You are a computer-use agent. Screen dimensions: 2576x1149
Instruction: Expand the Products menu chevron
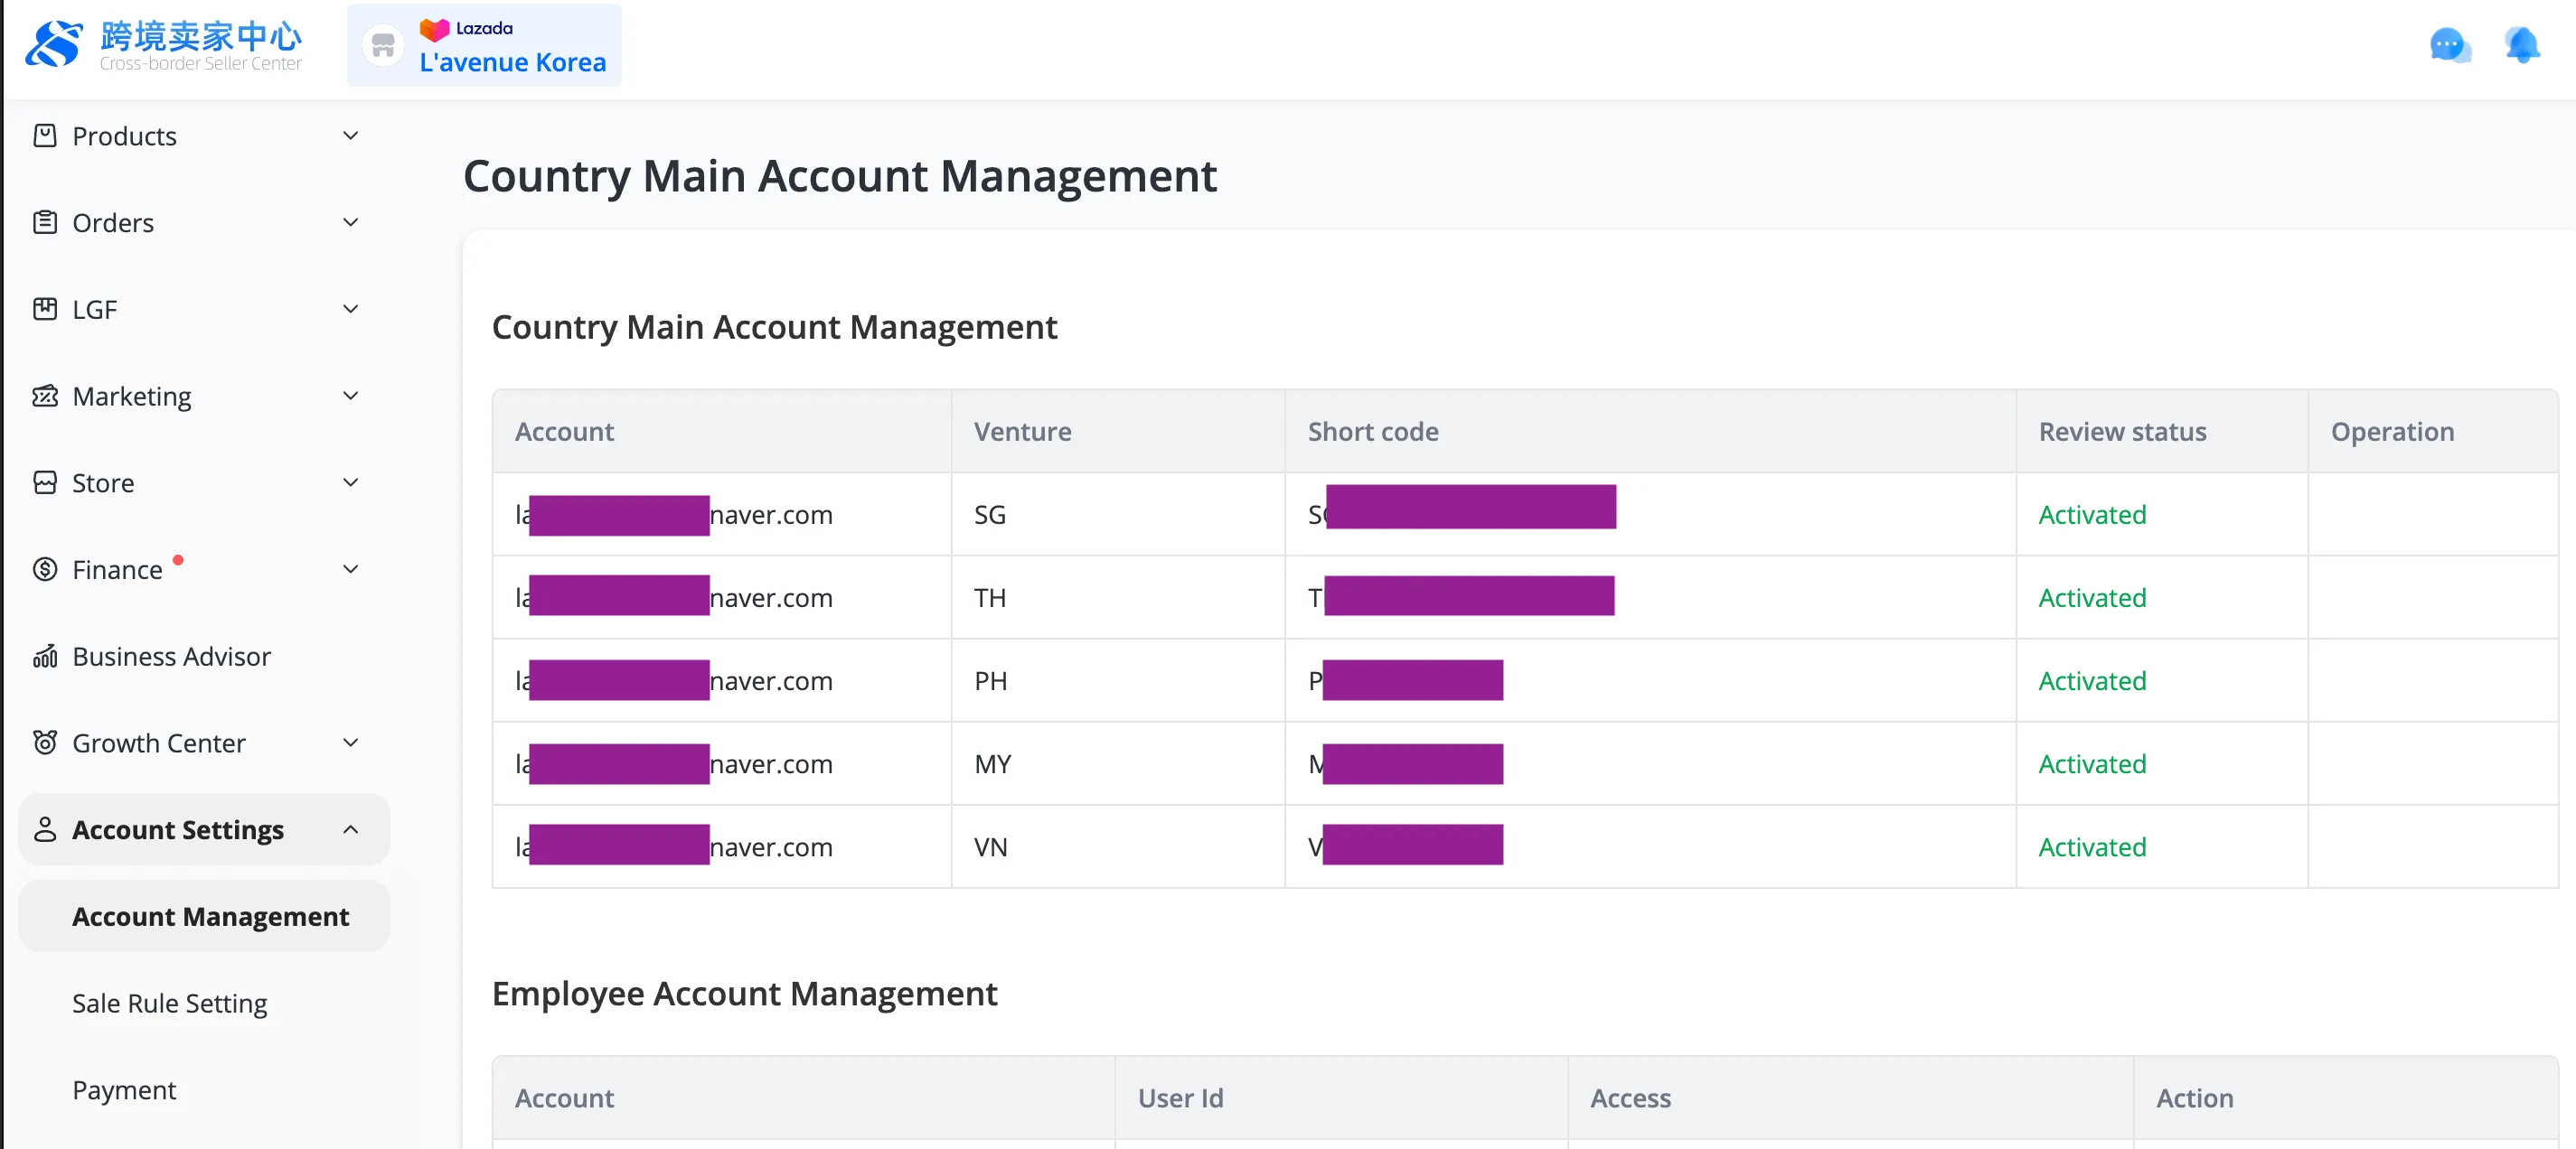(x=350, y=135)
